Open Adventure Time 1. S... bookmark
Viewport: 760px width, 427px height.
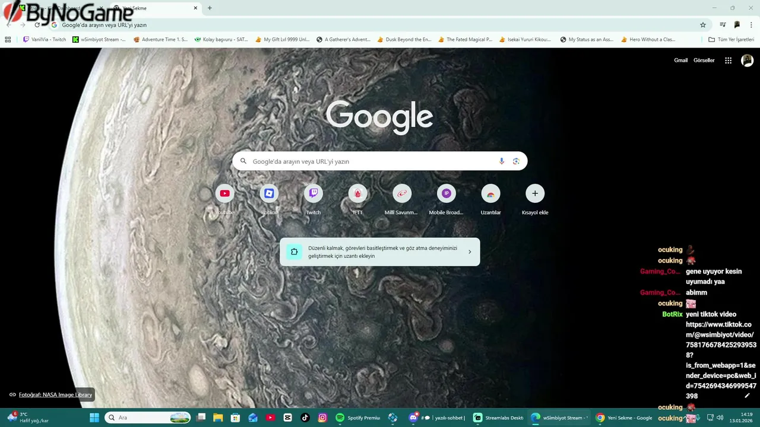pyautogui.click(x=160, y=40)
